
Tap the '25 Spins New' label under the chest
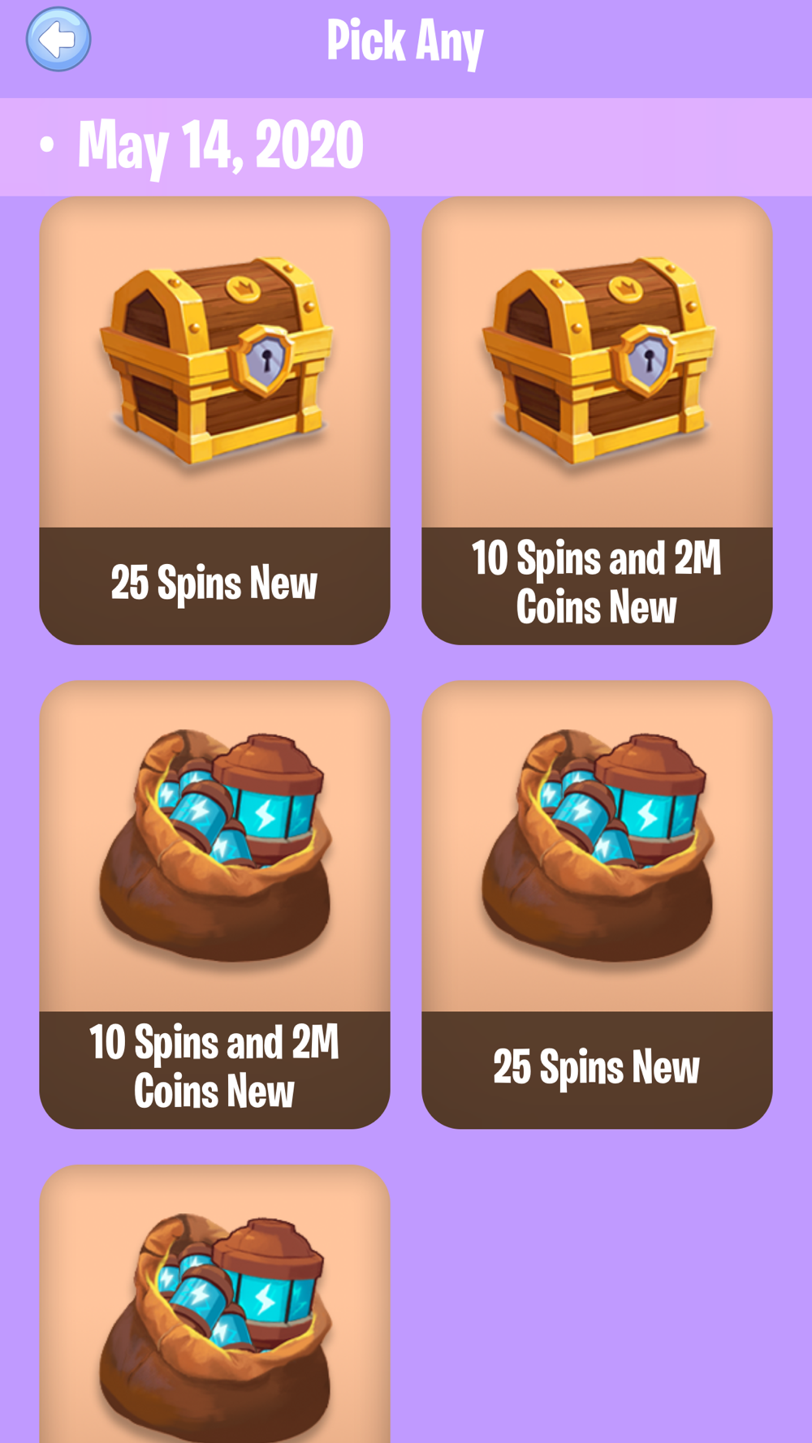pyautogui.click(x=214, y=584)
